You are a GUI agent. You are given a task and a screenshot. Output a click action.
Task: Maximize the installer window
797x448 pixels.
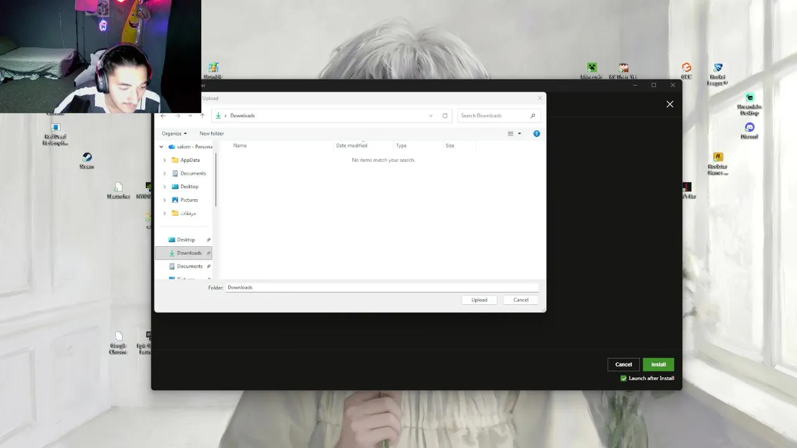pos(654,85)
